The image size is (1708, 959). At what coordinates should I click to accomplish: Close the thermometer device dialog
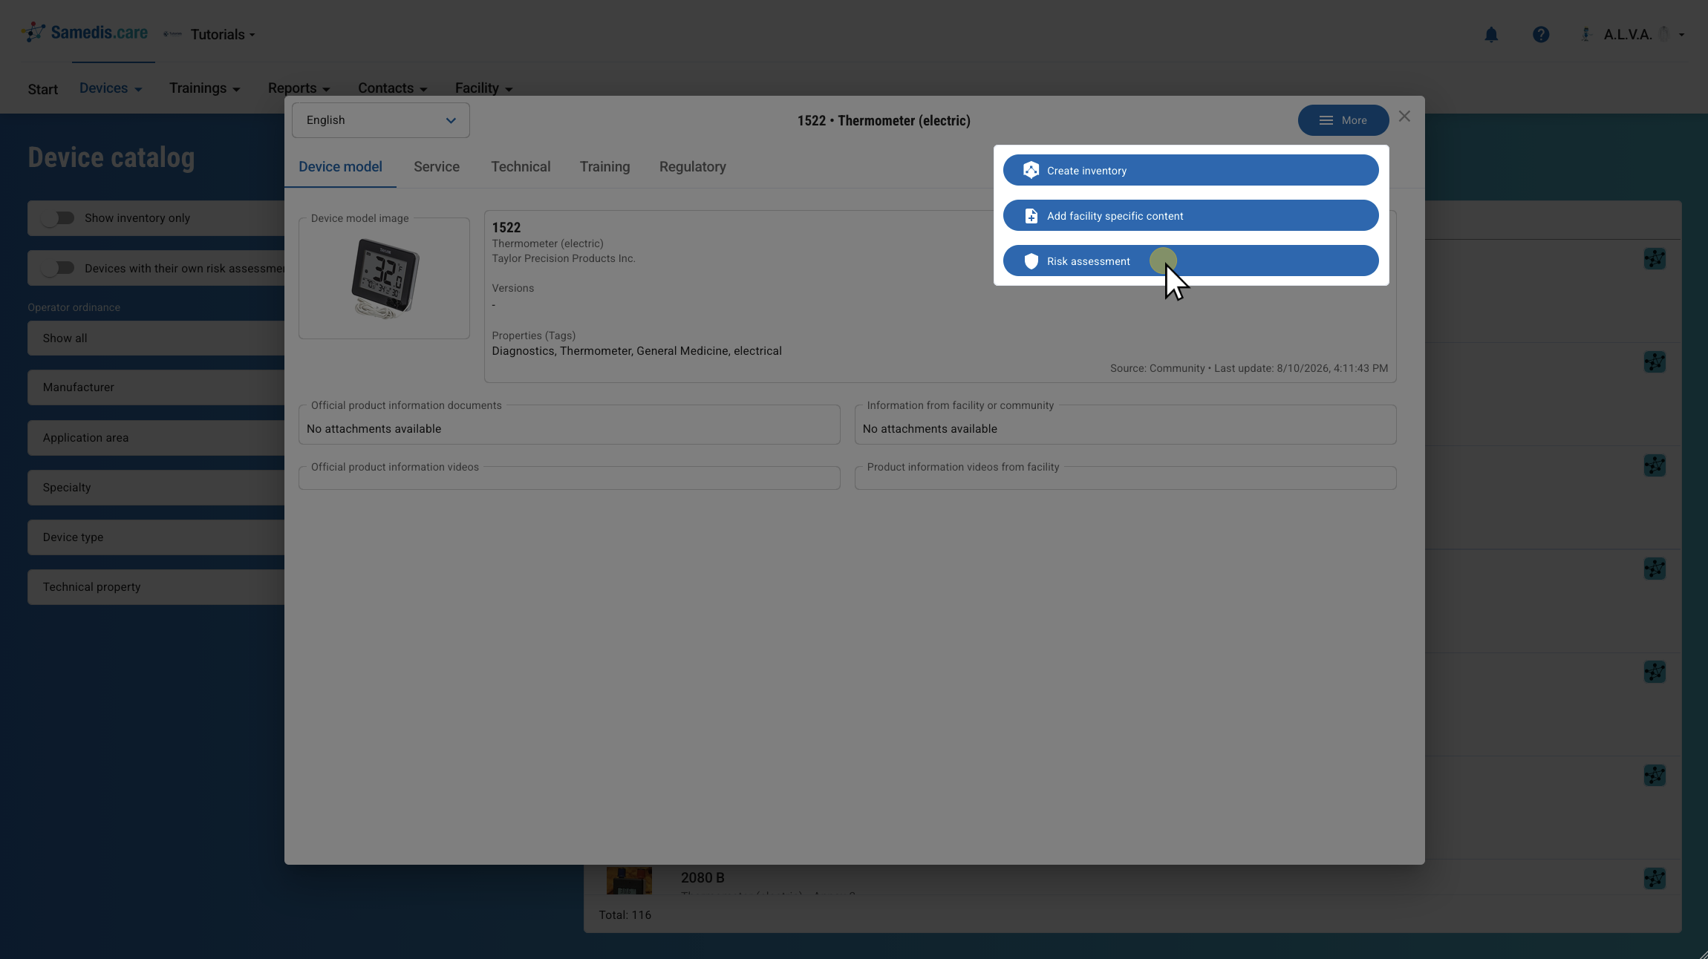pos(1404,117)
